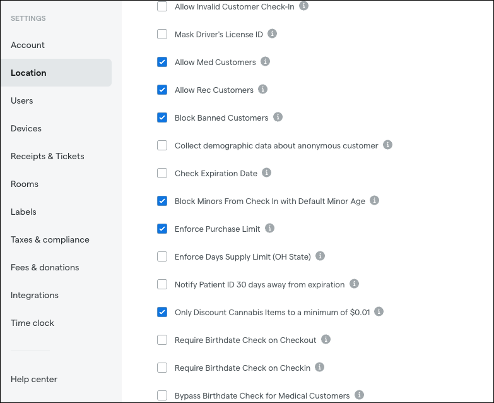Select Time clock in sidebar

click(32, 323)
